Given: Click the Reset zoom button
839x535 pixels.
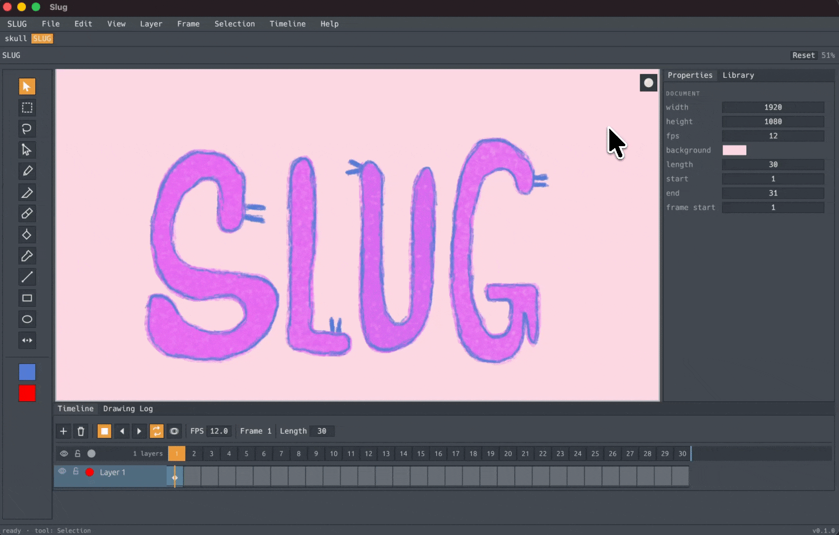Looking at the screenshot, I should click(x=803, y=55).
